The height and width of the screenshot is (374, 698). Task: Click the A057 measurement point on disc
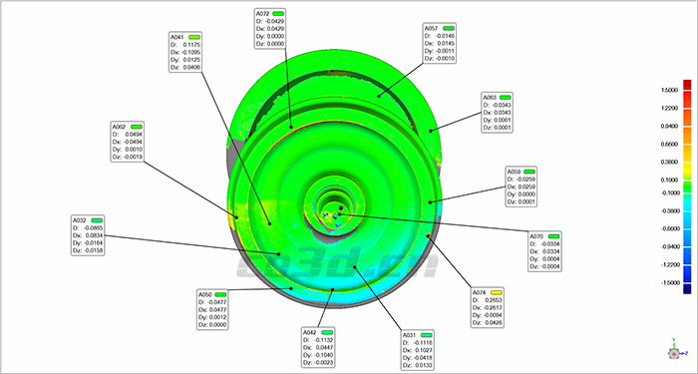point(379,96)
